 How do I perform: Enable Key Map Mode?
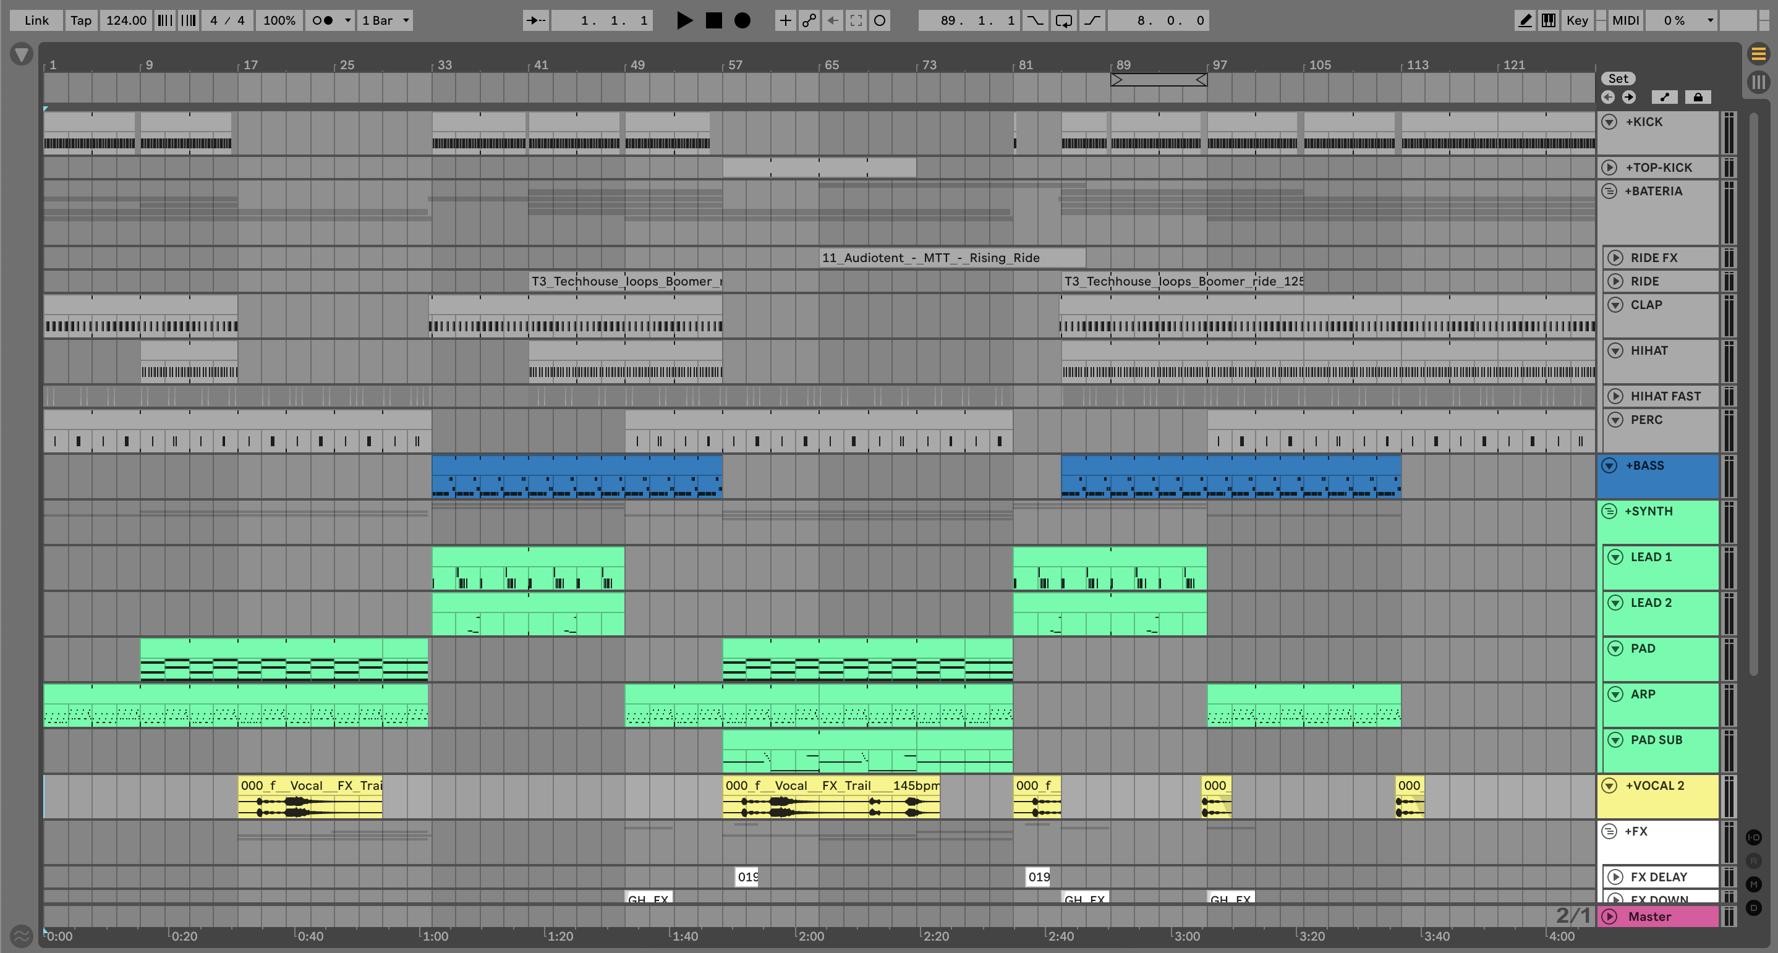coord(1577,20)
